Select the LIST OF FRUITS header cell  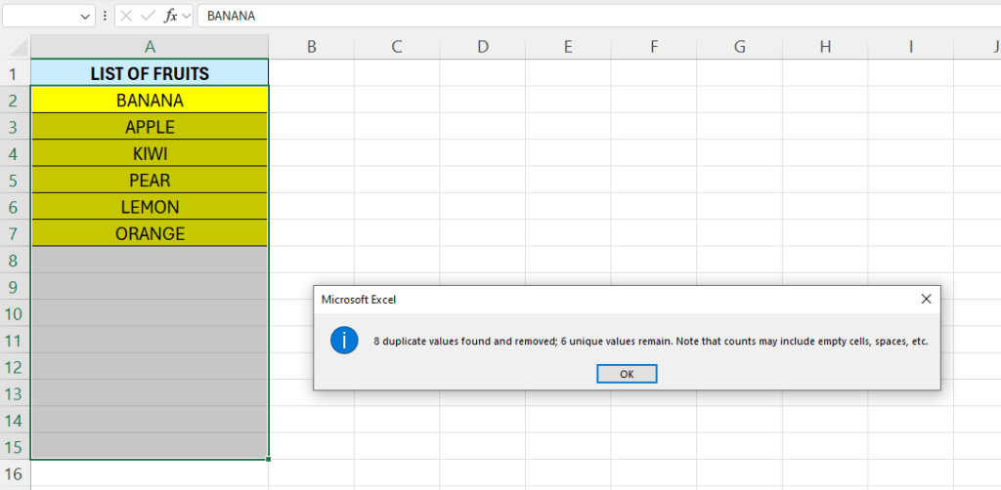pyautogui.click(x=150, y=73)
